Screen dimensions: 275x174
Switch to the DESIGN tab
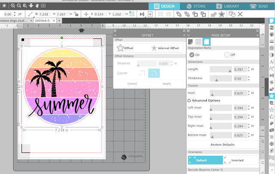pos(164,6)
